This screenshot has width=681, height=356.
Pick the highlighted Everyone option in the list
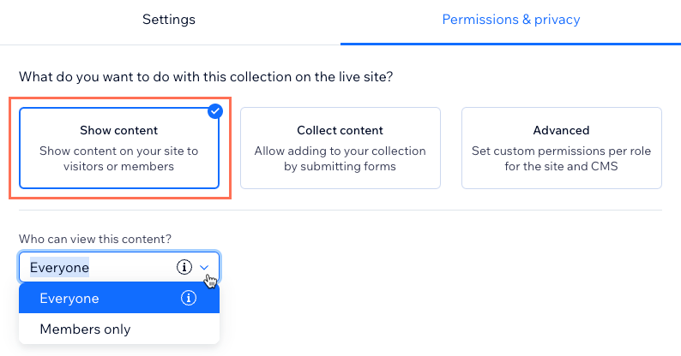(x=119, y=298)
